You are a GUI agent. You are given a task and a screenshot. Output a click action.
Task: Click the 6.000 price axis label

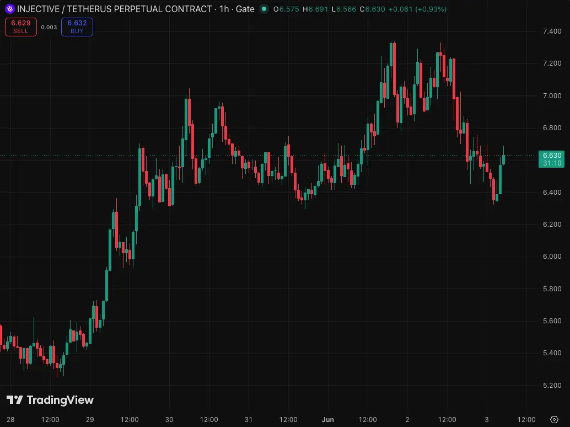point(552,257)
